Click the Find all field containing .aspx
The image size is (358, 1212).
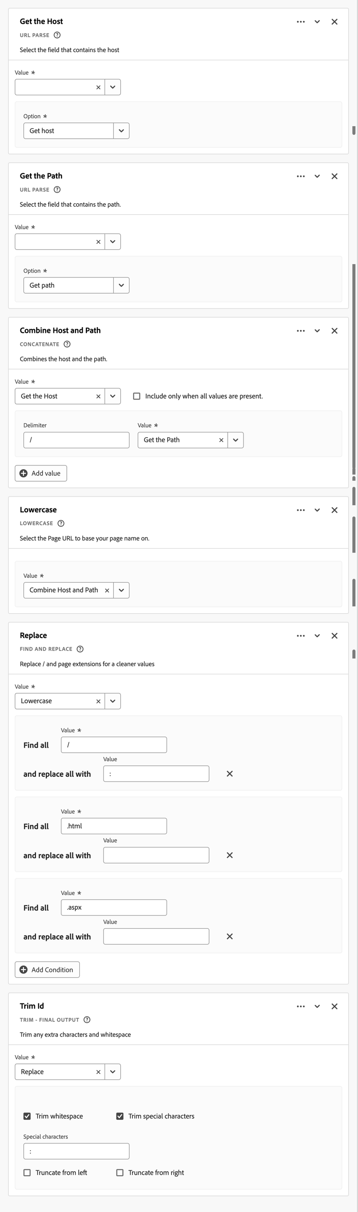click(114, 907)
